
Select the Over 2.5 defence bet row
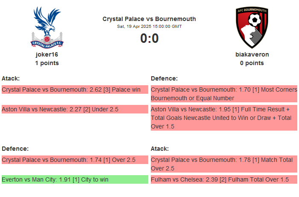(75, 160)
